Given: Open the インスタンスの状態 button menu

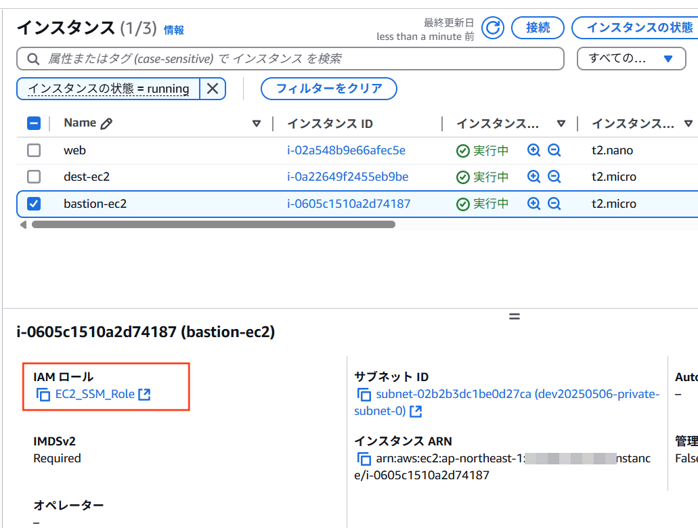Looking at the screenshot, I should pos(636,28).
